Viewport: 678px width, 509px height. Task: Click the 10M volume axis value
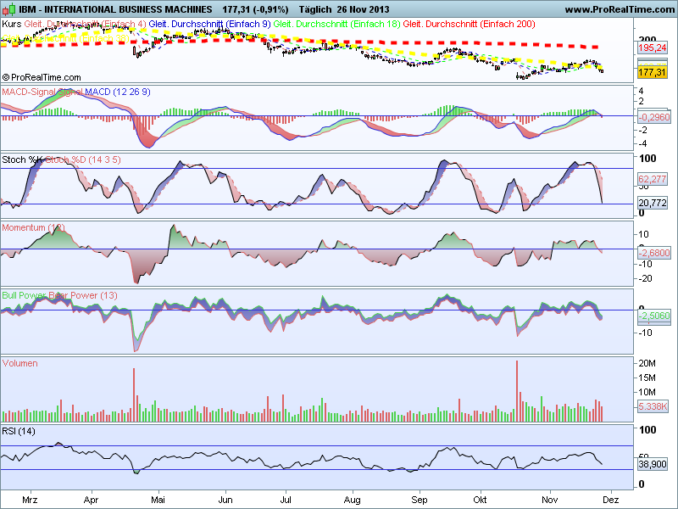click(x=647, y=392)
